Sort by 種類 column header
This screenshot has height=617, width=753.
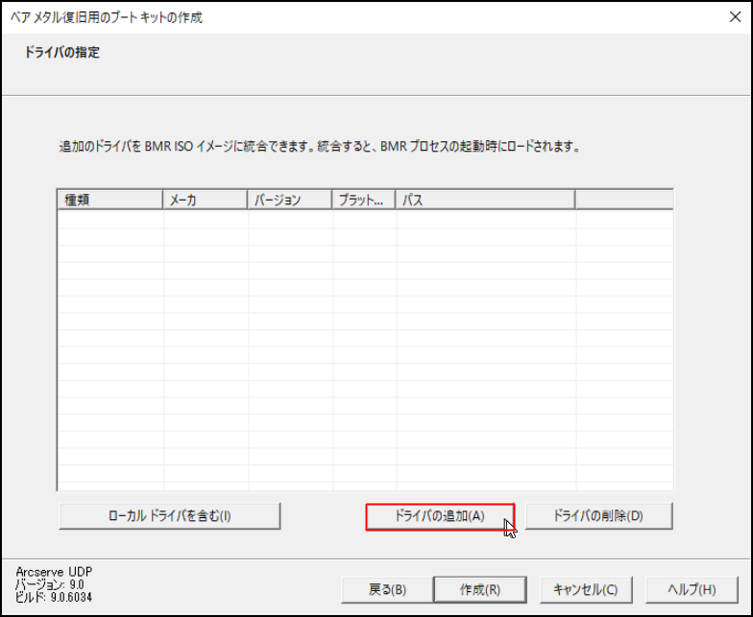pyautogui.click(x=109, y=200)
